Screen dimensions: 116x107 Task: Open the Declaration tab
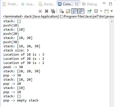[x=46, y=4]
